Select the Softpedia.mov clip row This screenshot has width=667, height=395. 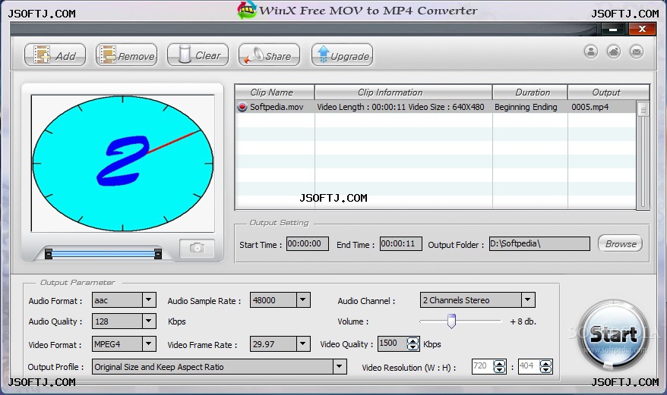pos(435,107)
